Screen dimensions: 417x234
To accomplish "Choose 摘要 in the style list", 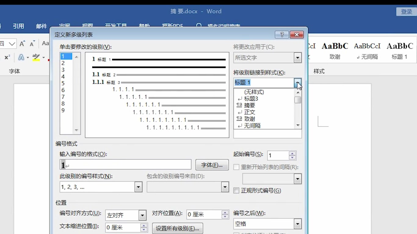I will tap(249, 105).
